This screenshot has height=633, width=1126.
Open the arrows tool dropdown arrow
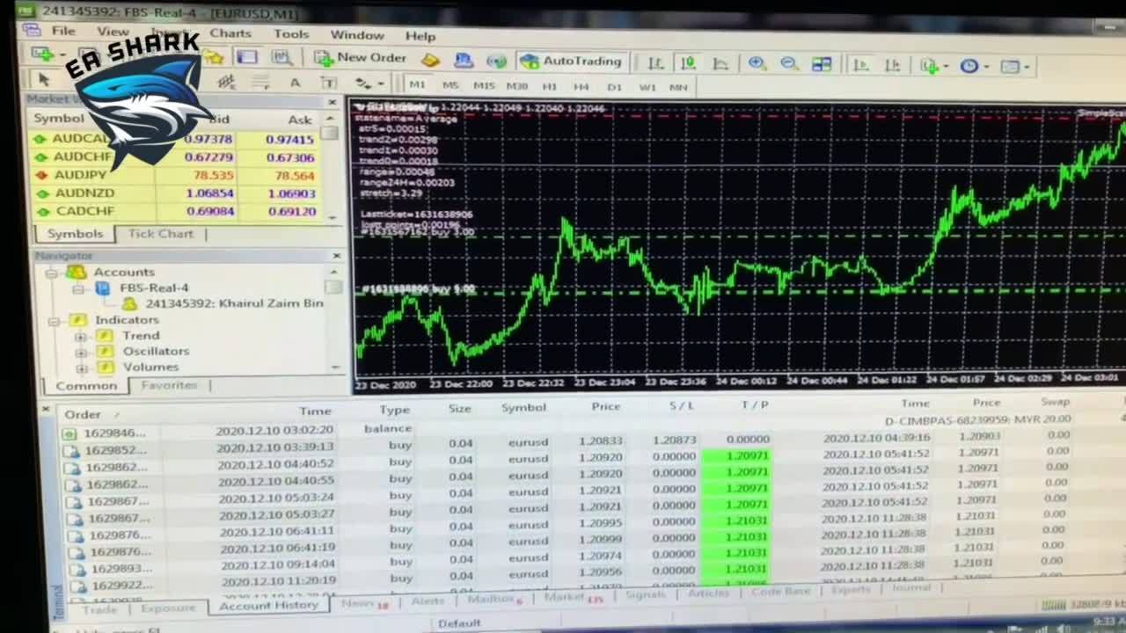point(380,84)
